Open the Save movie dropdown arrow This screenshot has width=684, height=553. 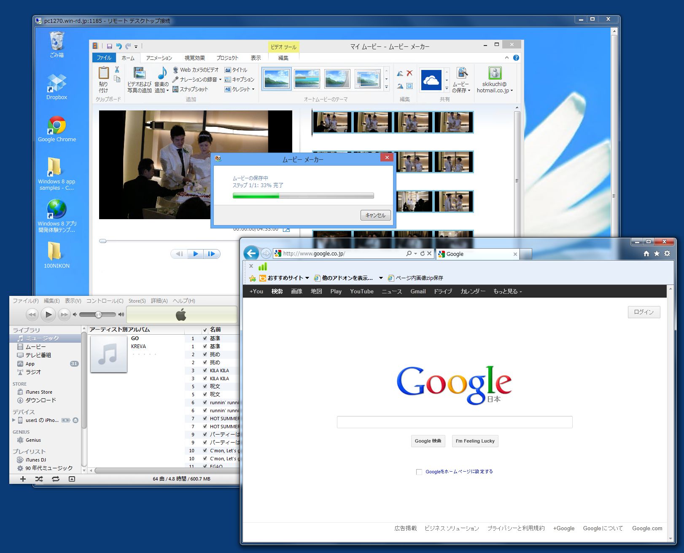click(x=469, y=91)
